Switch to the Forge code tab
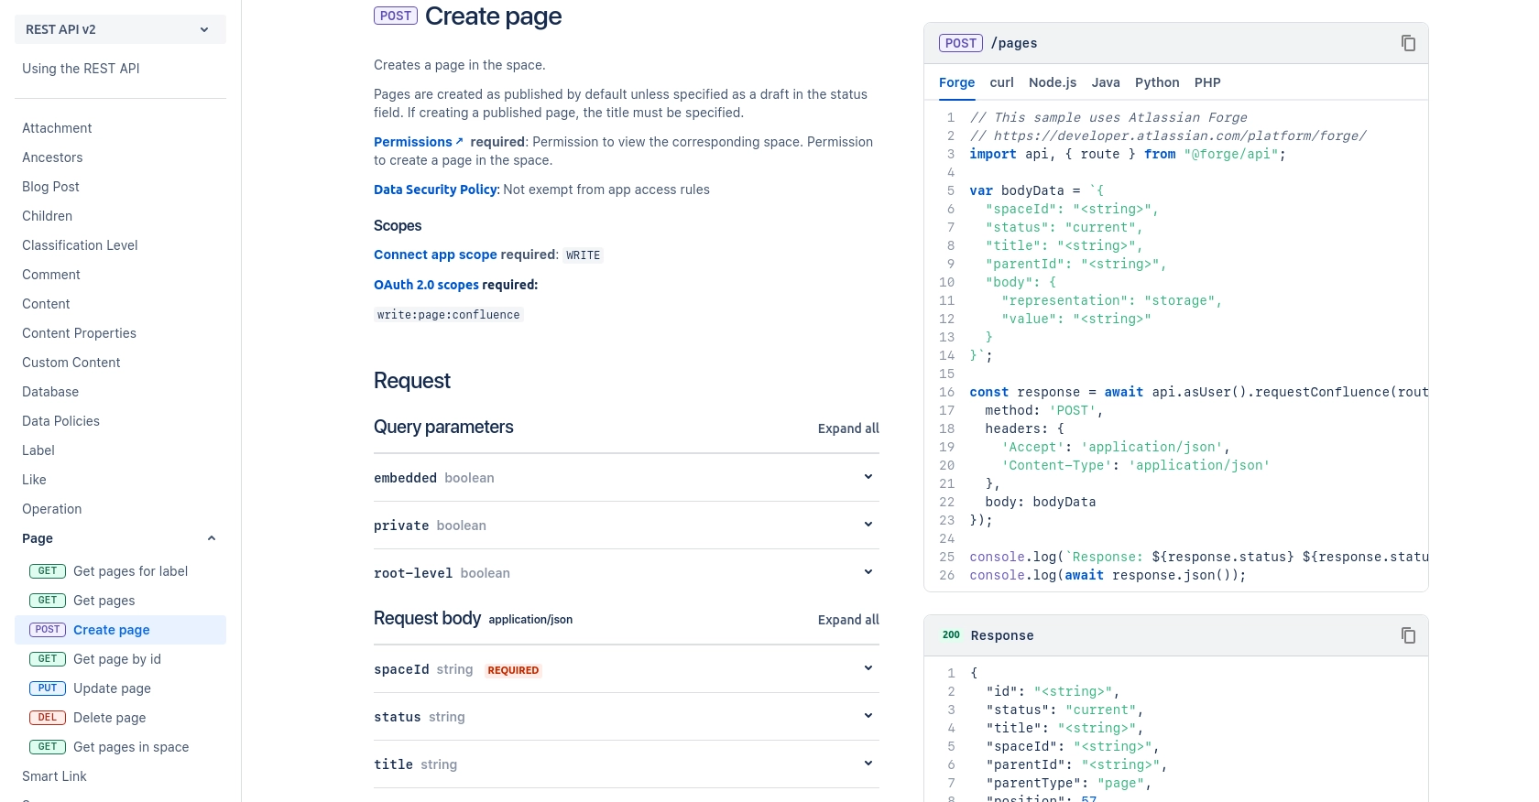 pos(956,82)
